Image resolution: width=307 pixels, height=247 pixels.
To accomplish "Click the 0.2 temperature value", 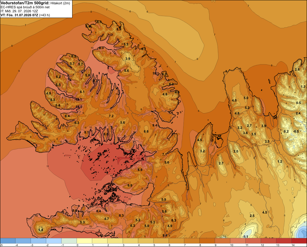I will point(286,131).
